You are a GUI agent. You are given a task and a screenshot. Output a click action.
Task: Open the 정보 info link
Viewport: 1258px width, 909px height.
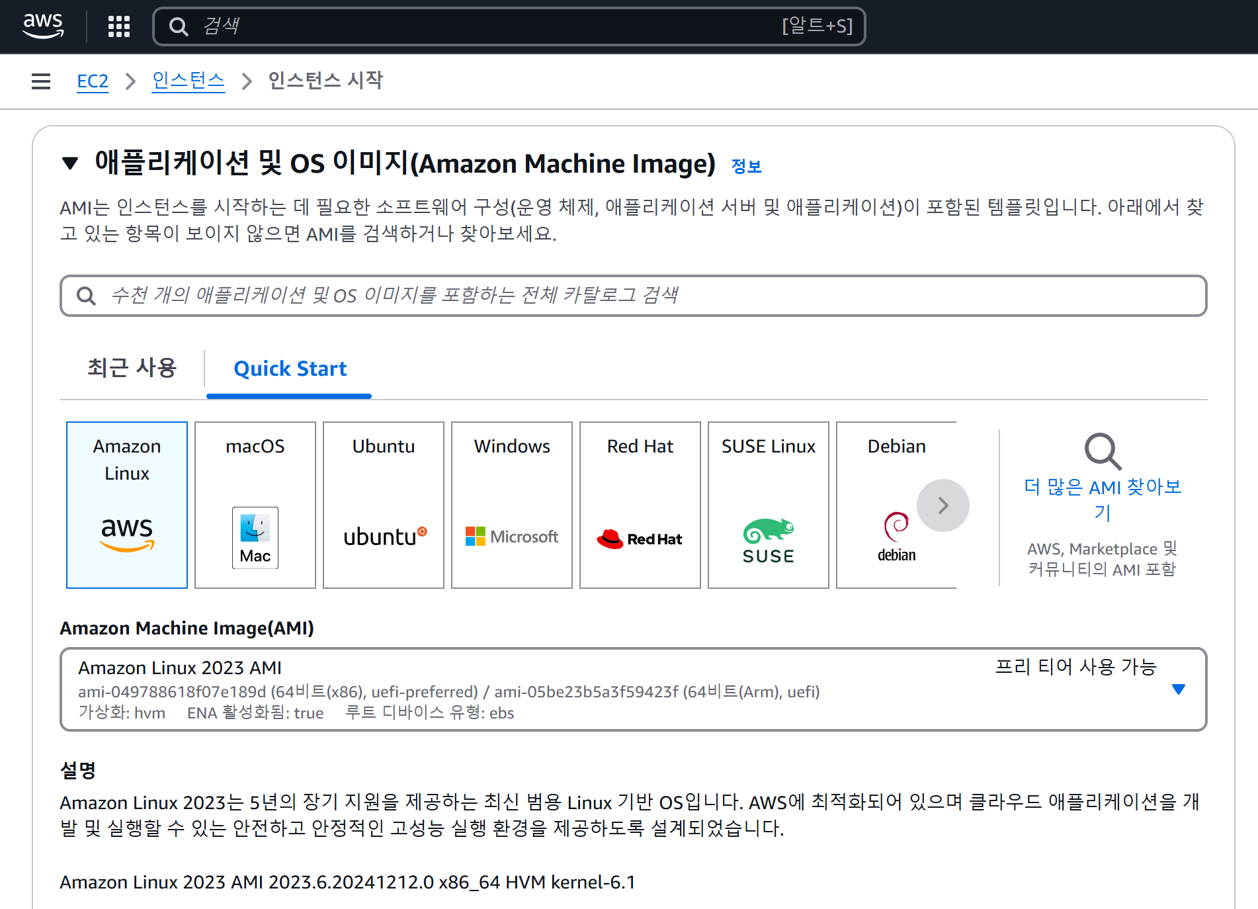(x=747, y=166)
